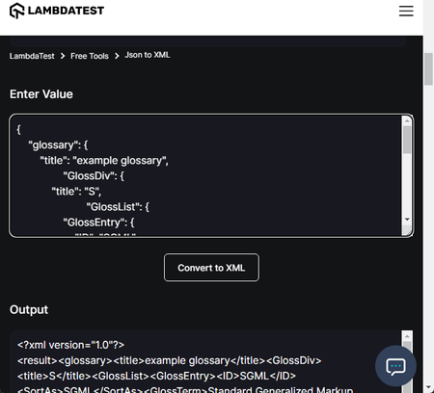Select the Json to XML breadcrumb
Viewport: 434px width, 393px height.
click(x=148, y=55)
